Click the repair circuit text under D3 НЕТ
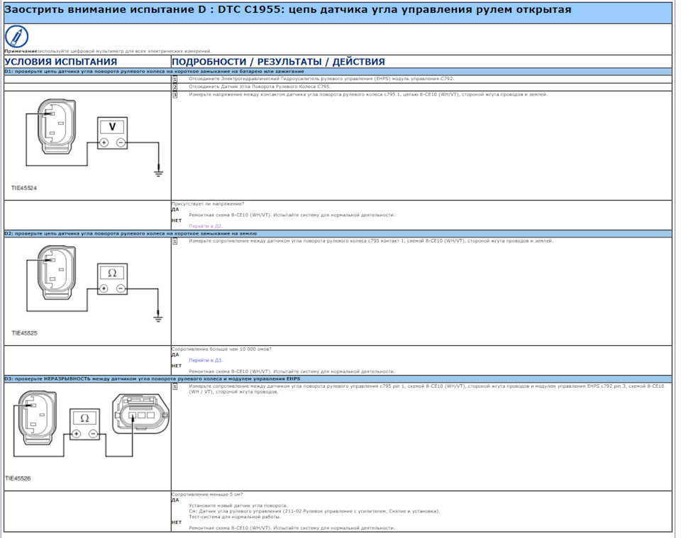 point(292,528)
